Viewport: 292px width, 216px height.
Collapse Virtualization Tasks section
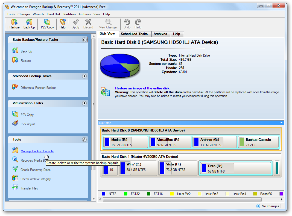tap(84, 103)
